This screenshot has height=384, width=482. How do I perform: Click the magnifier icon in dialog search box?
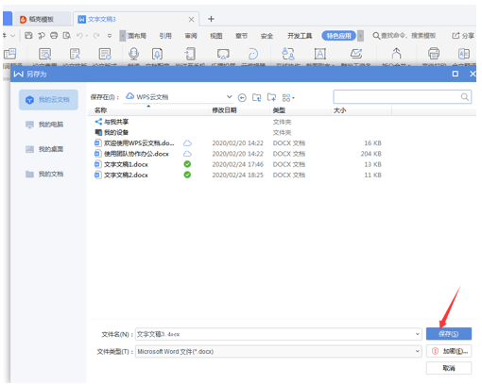pos(465,97)
